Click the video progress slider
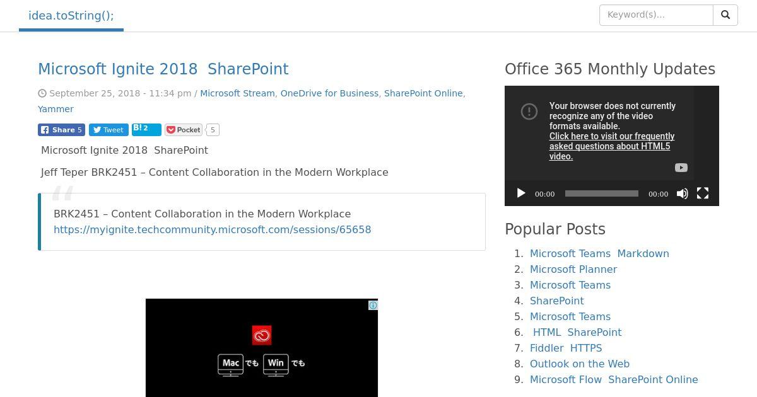Viewport: 757px width, 397px height. (602, 193)
